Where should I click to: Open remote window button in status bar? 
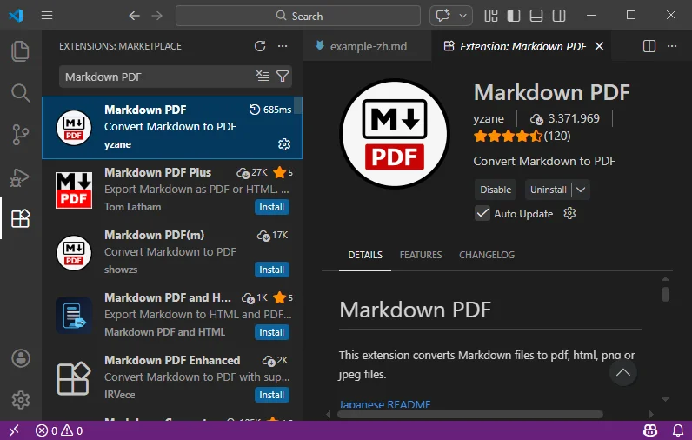[x=14, y=430]
